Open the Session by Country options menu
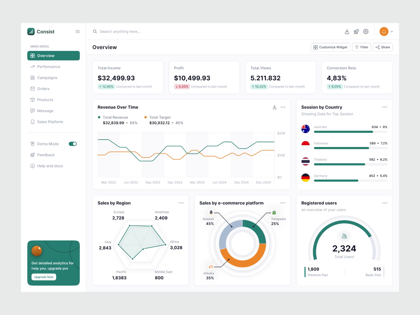420x315 pixels. pyautogui.click(x=385, y=107)
